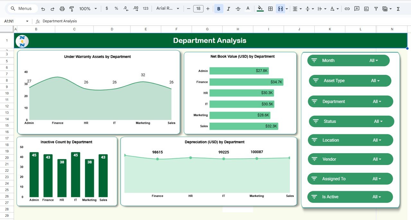Click the Functions sigma icon
Screen dimensions: 411x220
click(398, 9)
